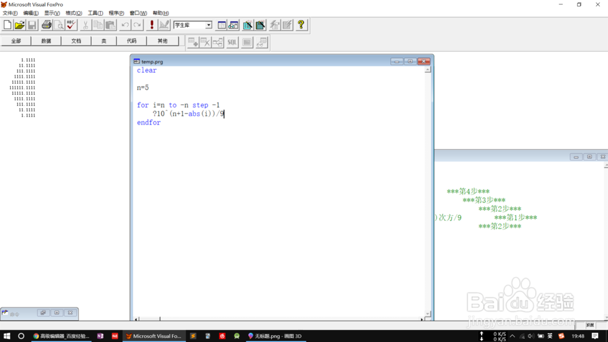The height and width of the screenshot is (342, 608).
Task: Switch to 数据 project tab
Action: point(46,41)
